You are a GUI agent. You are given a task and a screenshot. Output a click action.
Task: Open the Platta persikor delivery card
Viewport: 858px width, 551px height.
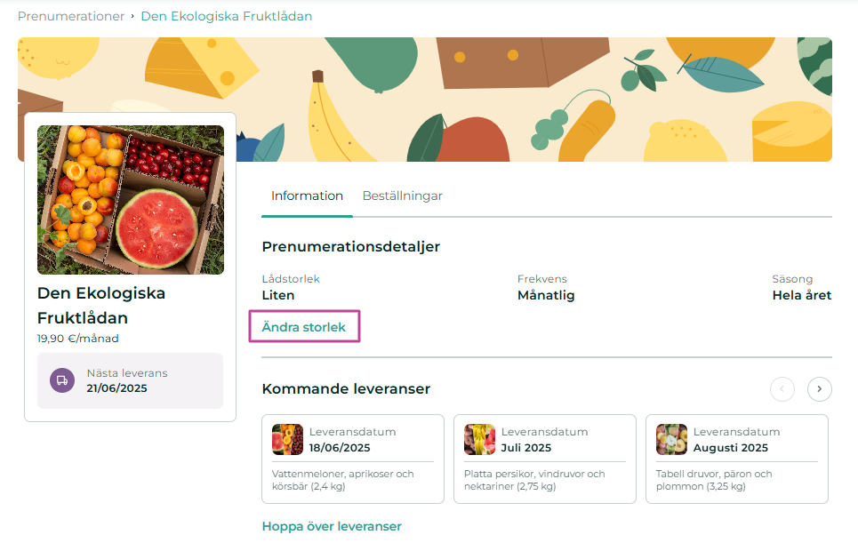click(x=545, y=459)
